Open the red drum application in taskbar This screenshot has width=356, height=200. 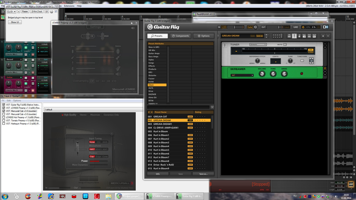pyautogui.click(x=74, y=196)
